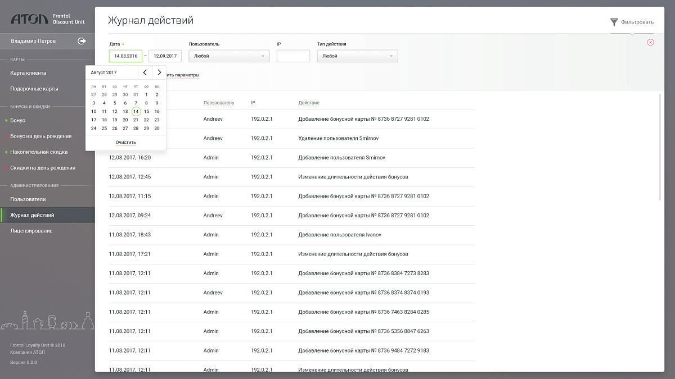Image resolution: width=675 pixels, height=379 pixels.
Task: Click the funnel filter icon
Action: pyautogui.click(x=614, y=22)
